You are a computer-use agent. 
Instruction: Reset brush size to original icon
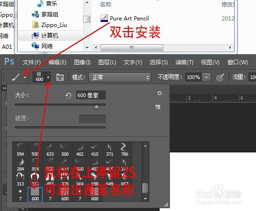tap(68, 95)
